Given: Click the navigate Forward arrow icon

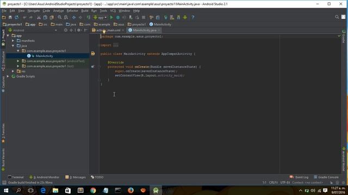Looking at the screenshot, I should point(80,17).
